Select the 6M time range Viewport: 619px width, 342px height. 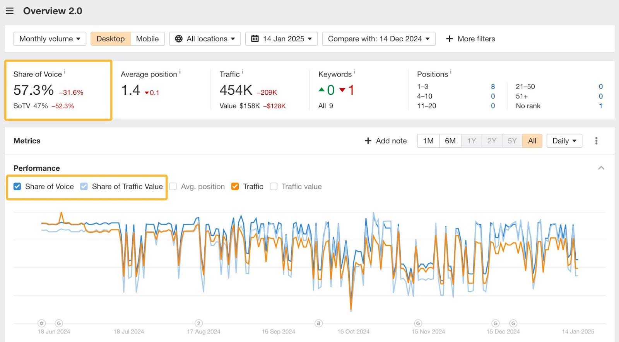pos(450,141)
